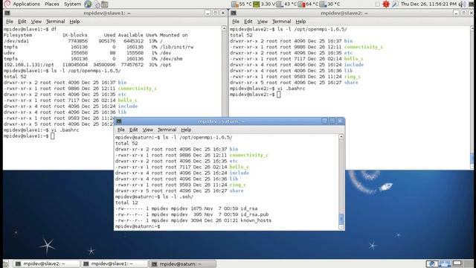Click the saturn terminal scrollbar thumb
Screen dimensions: 476x268
(341, 218)
